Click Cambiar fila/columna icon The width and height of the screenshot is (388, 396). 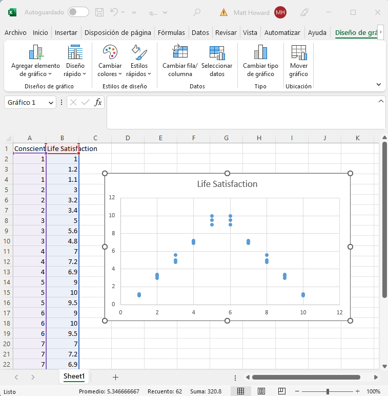pos(180,52)
